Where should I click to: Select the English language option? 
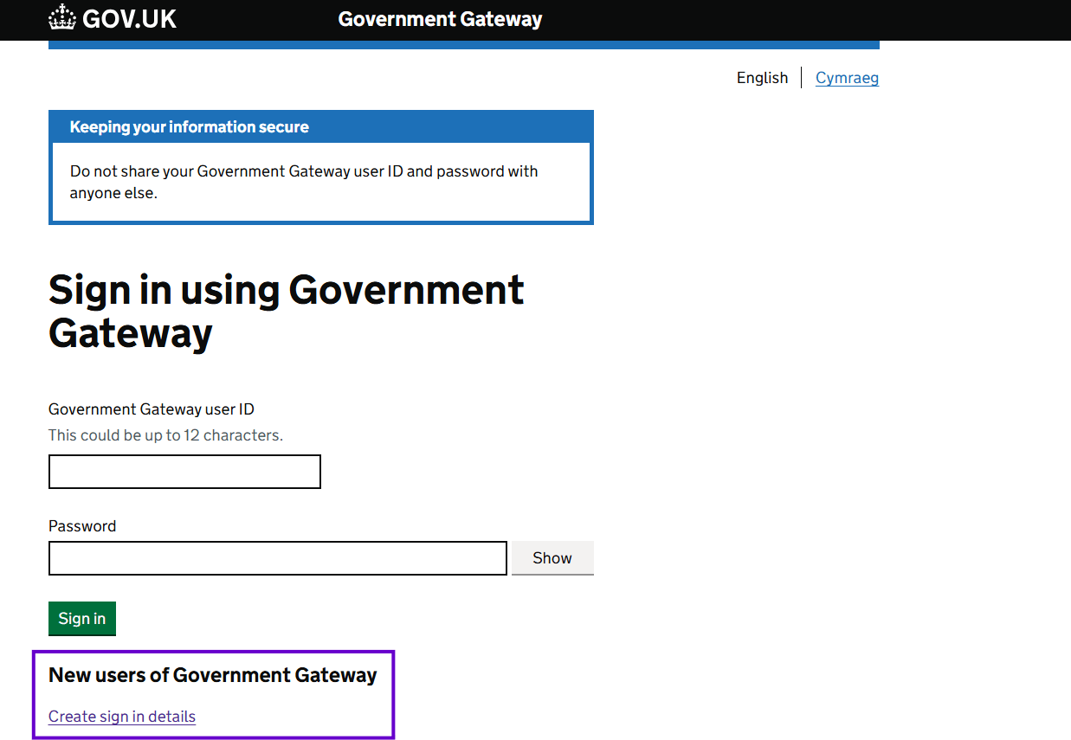pos(762,78)
